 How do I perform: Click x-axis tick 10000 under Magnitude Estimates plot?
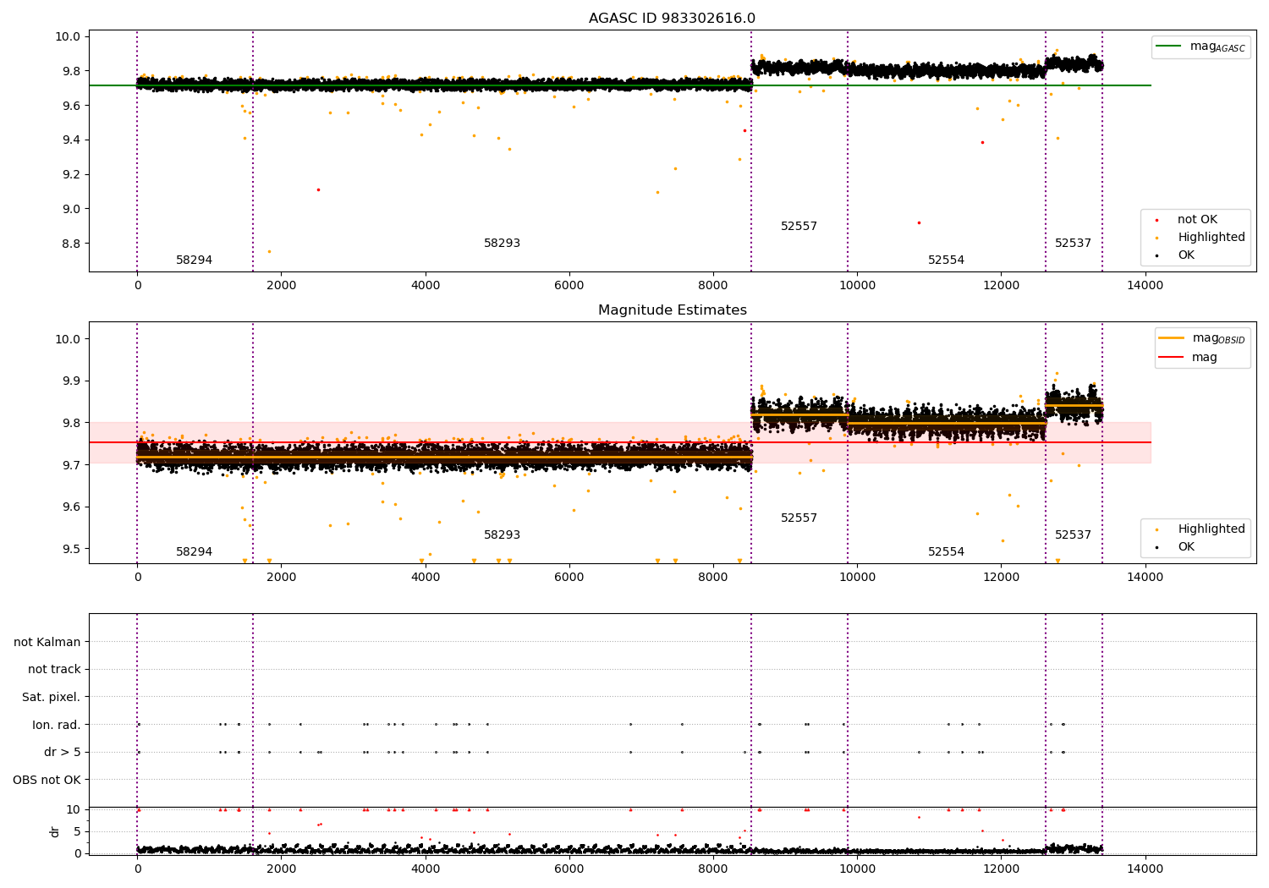point(857,577)
